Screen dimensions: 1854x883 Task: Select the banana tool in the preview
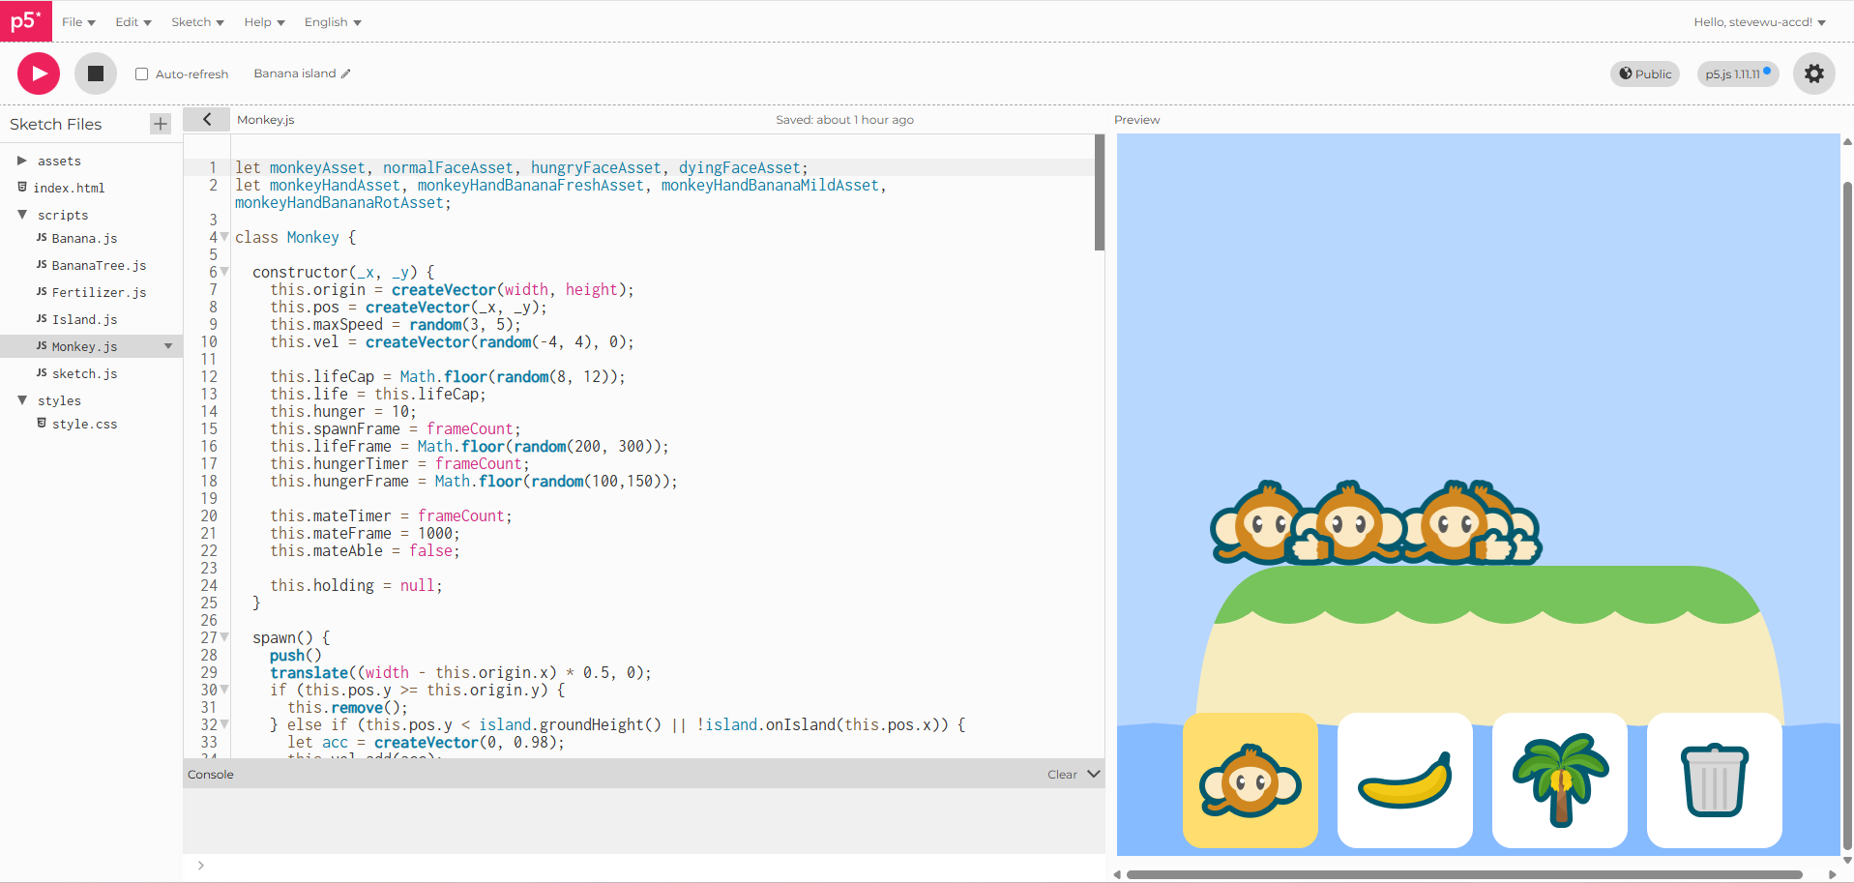1404,780
